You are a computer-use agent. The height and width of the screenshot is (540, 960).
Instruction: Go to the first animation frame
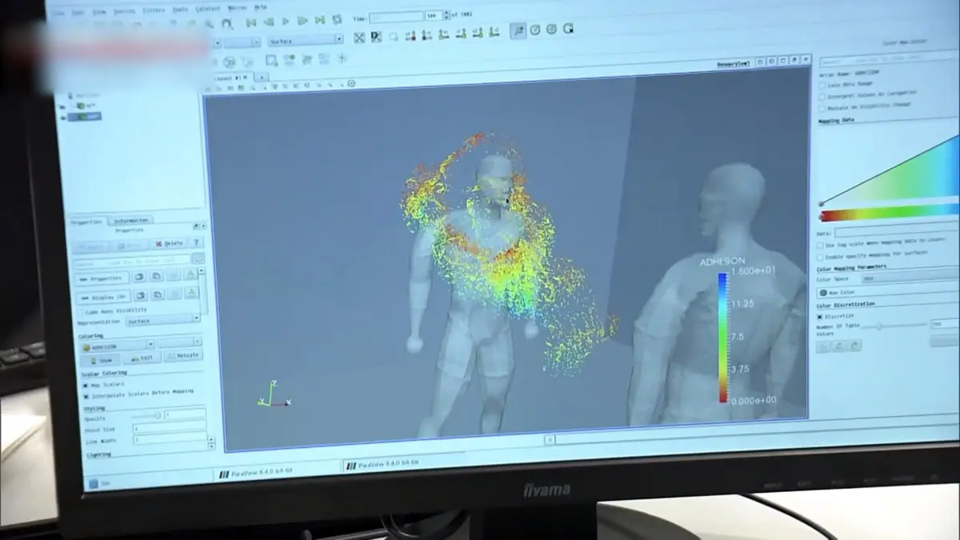coord(251,22)
